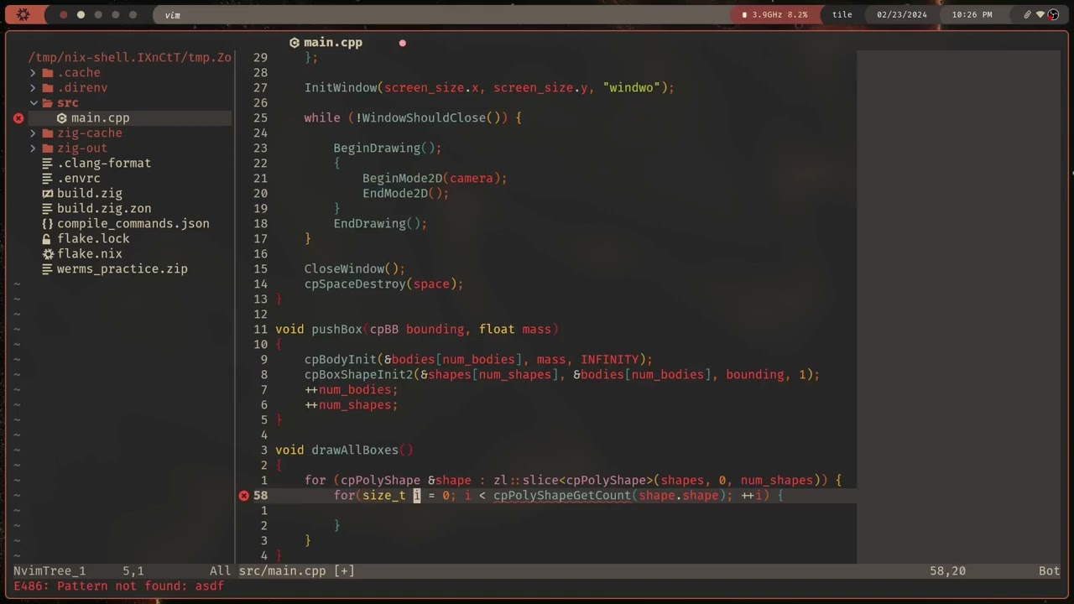The width and height of the screenshot is (1074, 604).
Task: Expand the zig-out folder chevron
Action: pos(34,148)
